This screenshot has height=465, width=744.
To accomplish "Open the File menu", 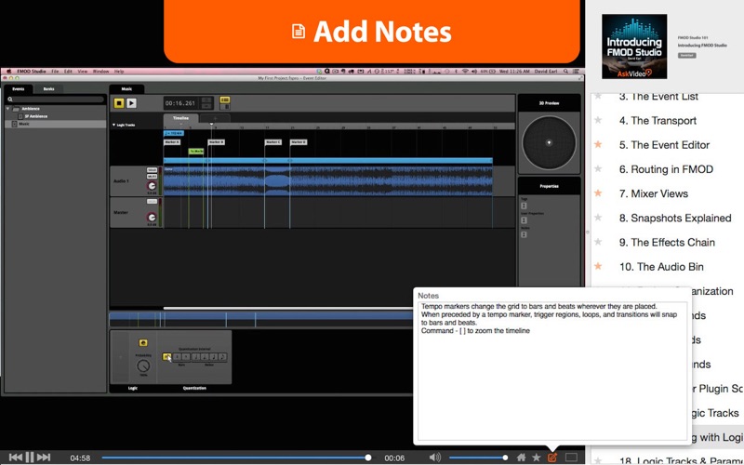I will [55, 72].
